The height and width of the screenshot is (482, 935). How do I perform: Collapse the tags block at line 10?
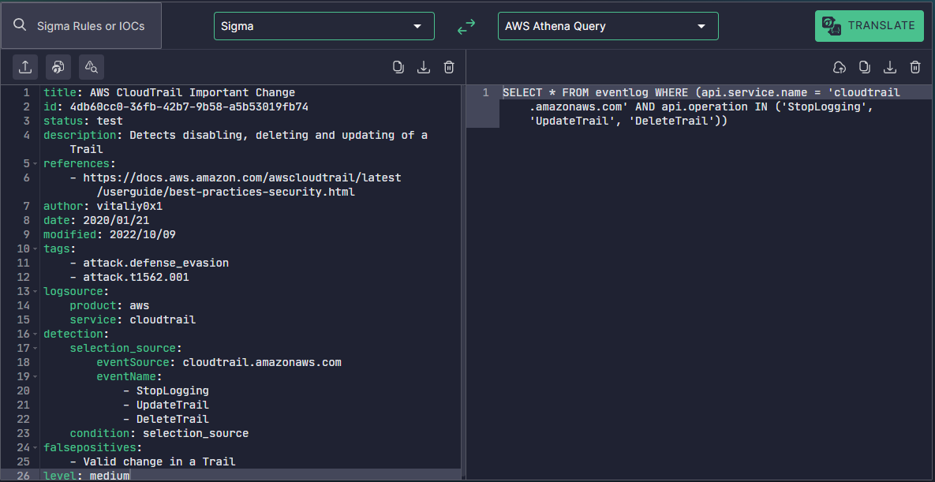coord(36,249)
